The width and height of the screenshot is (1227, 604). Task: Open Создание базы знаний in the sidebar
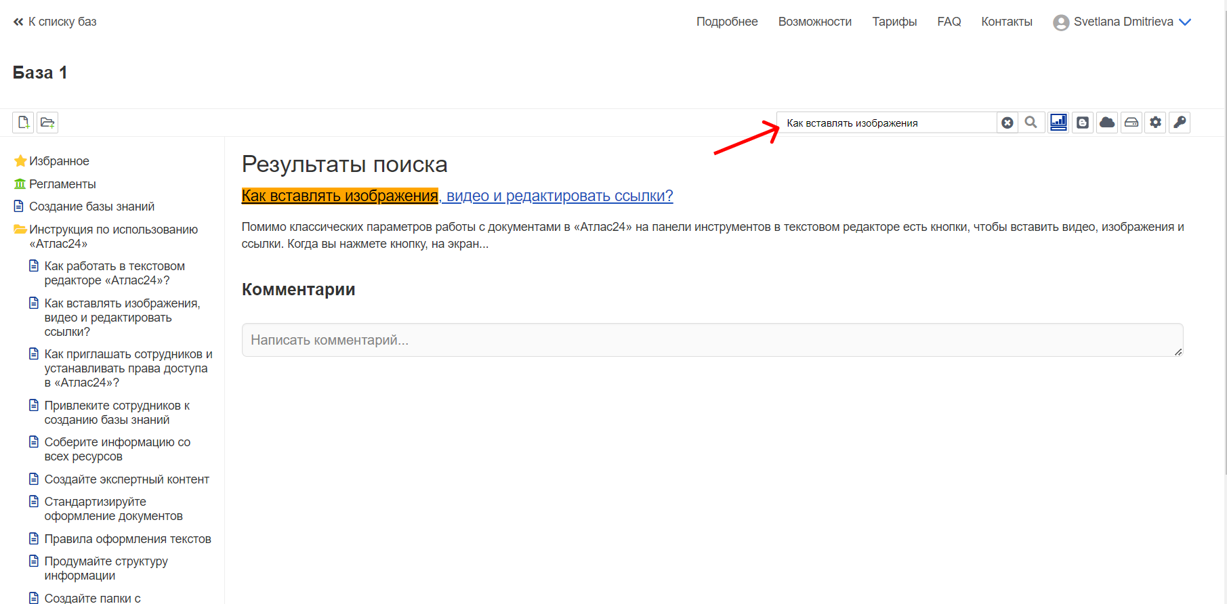(x=91, y=207)
